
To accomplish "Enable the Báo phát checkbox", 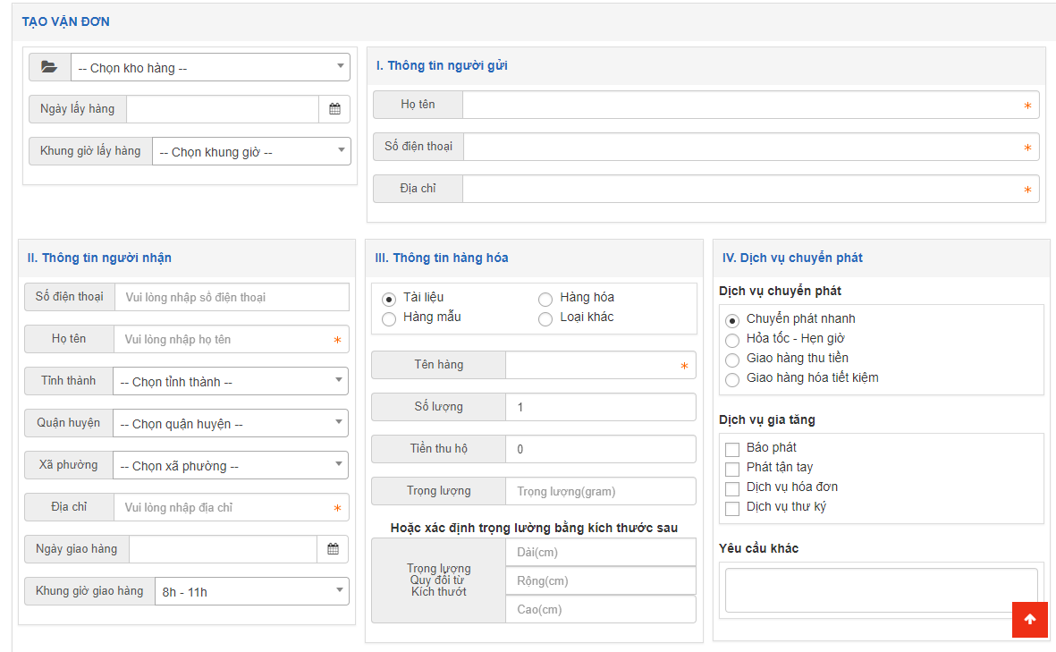I will [732, 449].
